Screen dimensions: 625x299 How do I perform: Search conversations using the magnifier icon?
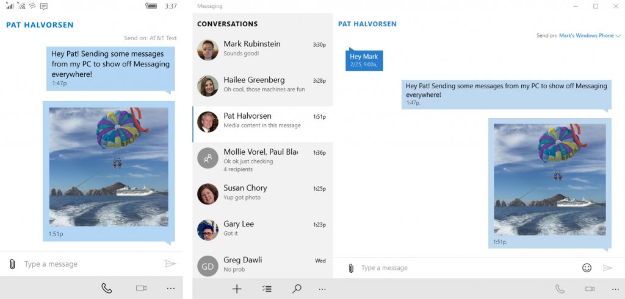coord(297,289)
